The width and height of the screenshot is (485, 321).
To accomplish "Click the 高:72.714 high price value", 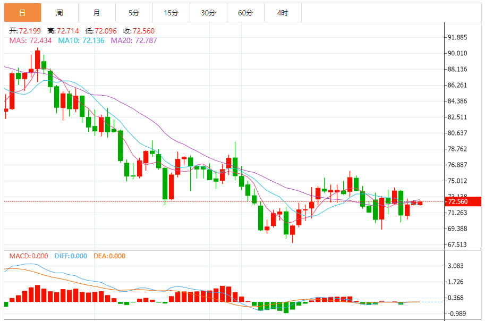I will pos(63,31).
